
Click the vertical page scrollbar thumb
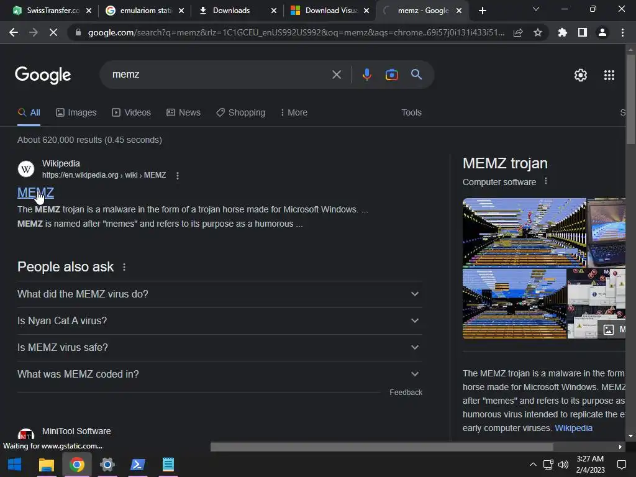point(630,99)
